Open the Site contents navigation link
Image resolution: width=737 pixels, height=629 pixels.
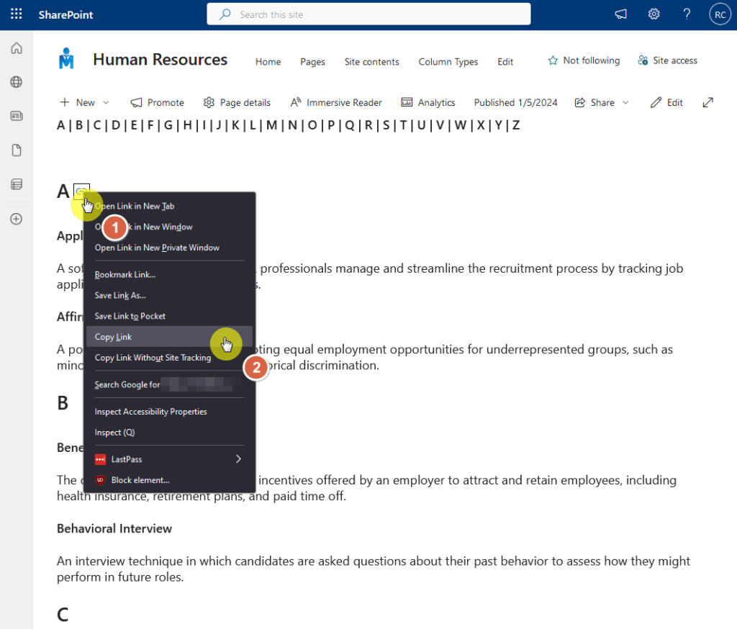[x=371, y=62]
